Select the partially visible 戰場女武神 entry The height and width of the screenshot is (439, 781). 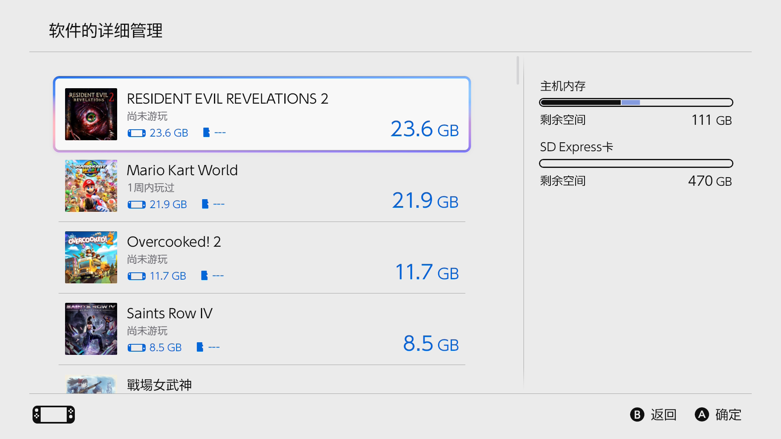(262, 384)
